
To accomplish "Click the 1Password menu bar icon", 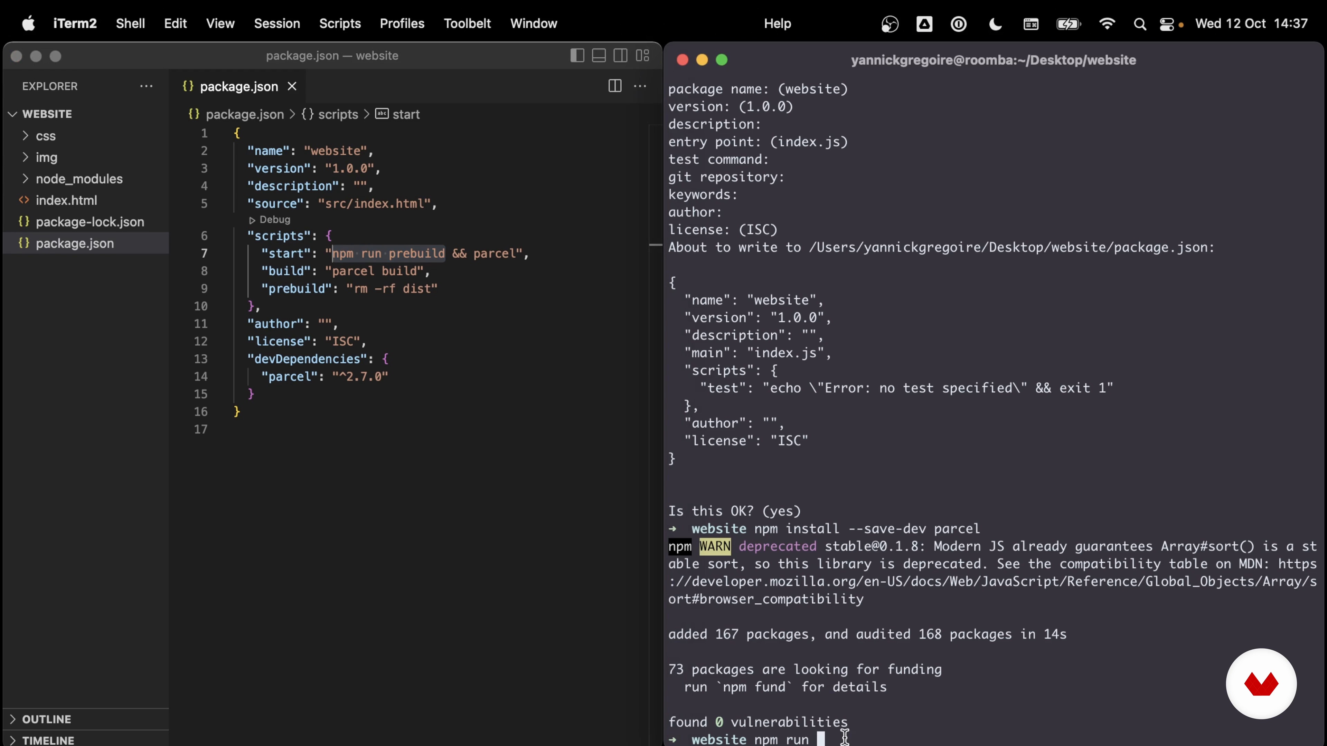I will (x=958, y=24).
